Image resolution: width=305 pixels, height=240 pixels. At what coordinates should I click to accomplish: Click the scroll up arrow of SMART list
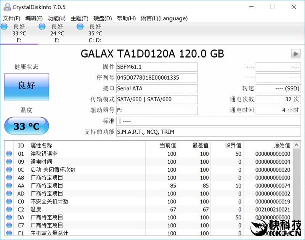click(297, 145)
